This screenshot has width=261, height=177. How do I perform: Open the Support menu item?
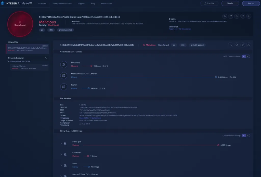(x=81, y=4)
